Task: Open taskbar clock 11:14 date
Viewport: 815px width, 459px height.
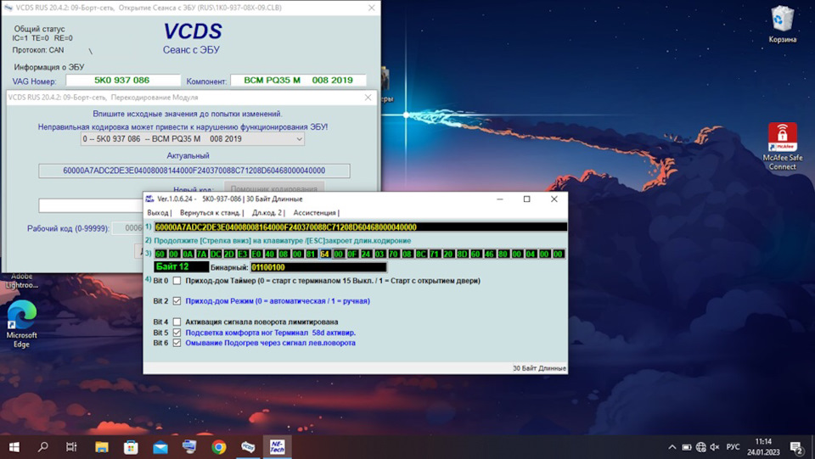Action: 763,447
